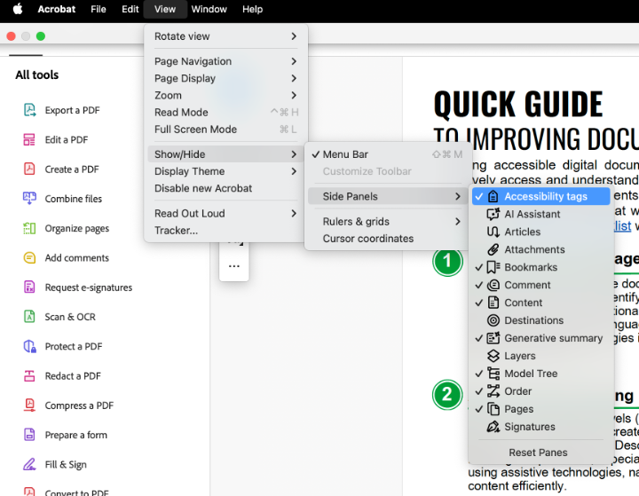Click the Request e-signatures icon
639x496 pixels.
pos(29,287)
